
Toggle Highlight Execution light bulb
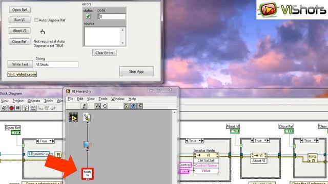pyautogui.click(x=25, y=108)
